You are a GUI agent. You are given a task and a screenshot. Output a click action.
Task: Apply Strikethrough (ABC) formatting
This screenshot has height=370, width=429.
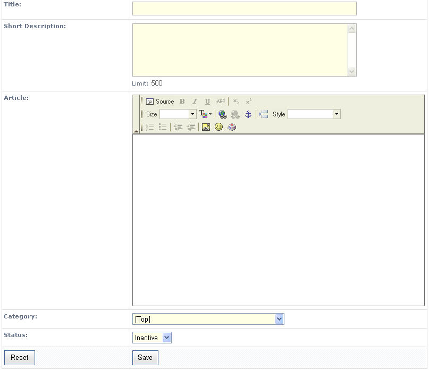tap(221, 102)
